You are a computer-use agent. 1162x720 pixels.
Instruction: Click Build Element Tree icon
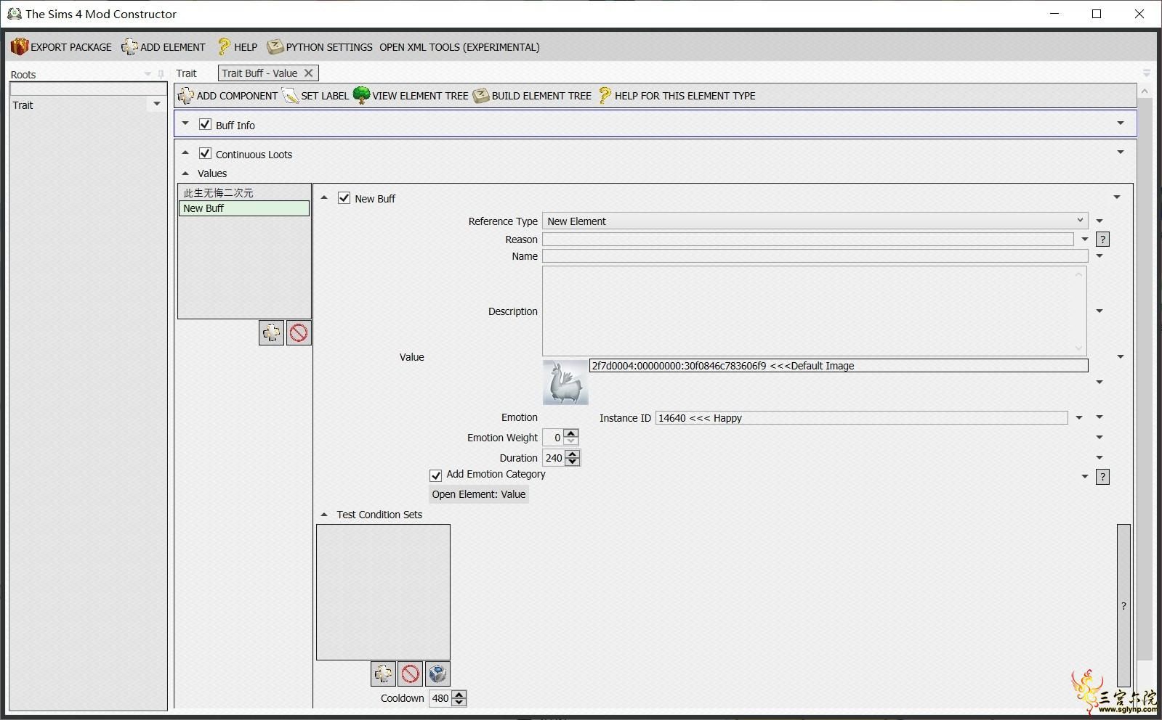pos(481,96)
